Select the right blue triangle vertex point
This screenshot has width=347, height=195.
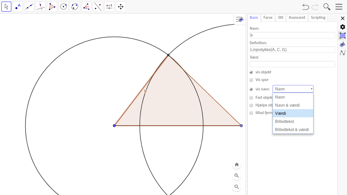(x=241, y=126)
